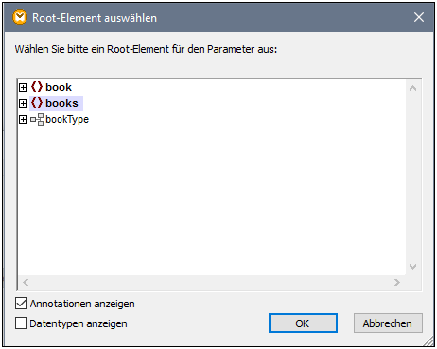Click the horizontal scrollbar right arrow

397,282
